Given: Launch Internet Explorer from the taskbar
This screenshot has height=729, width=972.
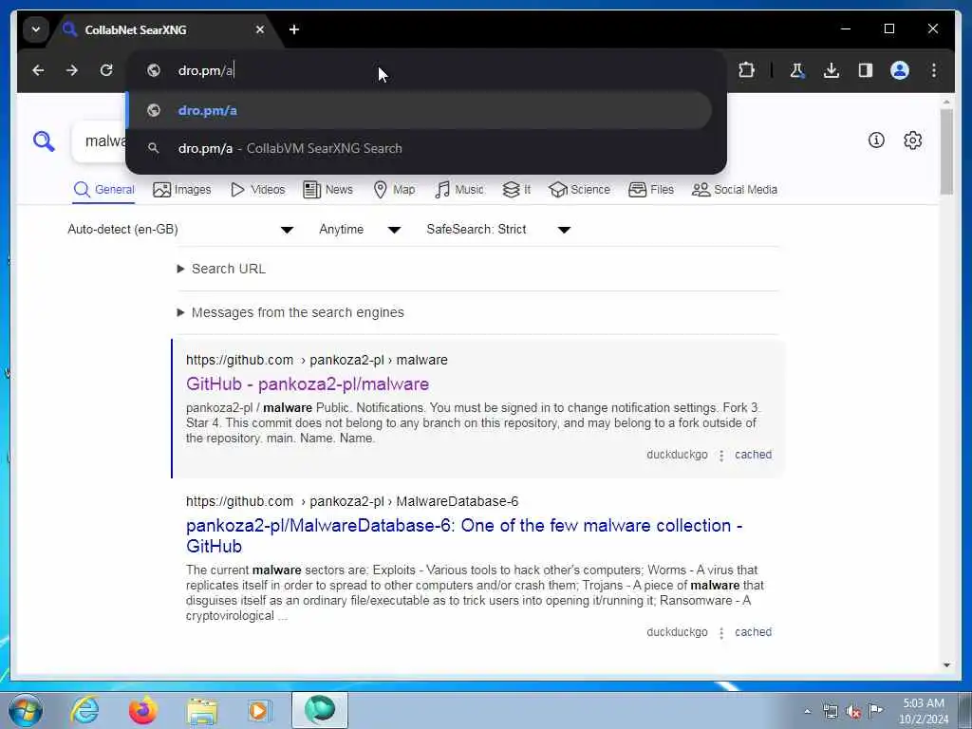Looking at the screenshot, I should [84, 710].
